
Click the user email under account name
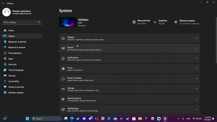tap(22, 14)
